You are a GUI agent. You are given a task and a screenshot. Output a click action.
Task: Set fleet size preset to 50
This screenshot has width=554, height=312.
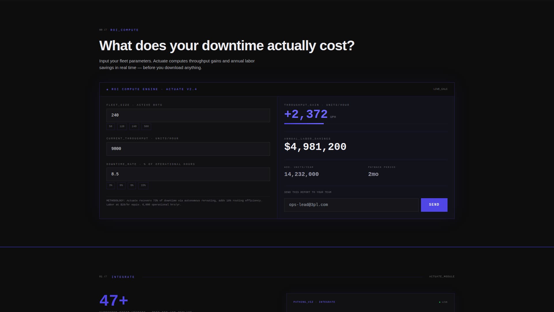111,127
